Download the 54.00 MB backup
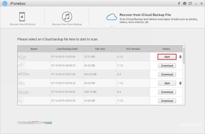 pyautogui.click(x=167, y=101)
